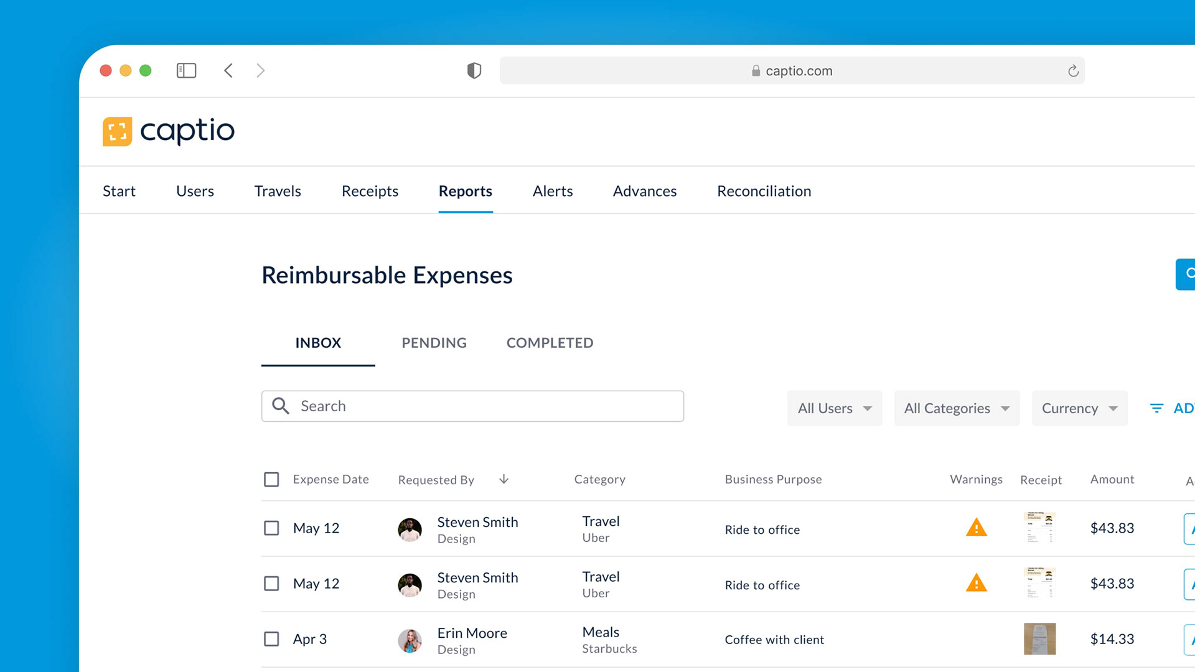Screen dimensions: 1195x672
Task: Open the Advances section
Action: click(645, 191)
